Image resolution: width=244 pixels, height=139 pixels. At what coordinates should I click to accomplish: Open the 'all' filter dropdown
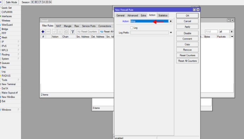point(232,32)
